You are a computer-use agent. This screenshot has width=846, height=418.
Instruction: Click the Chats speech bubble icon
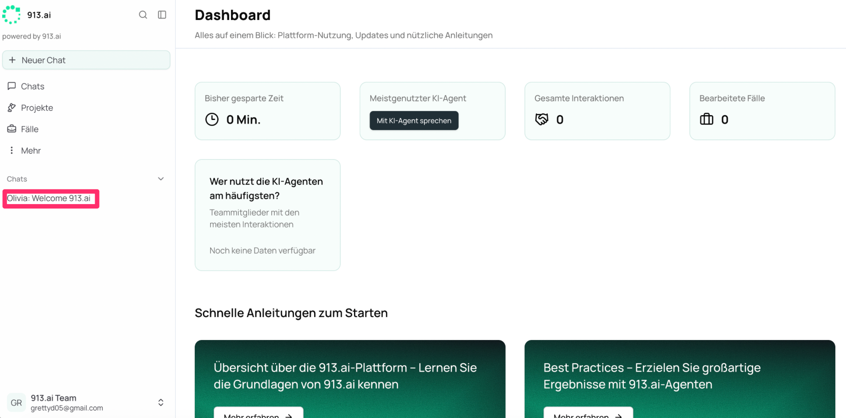(x=12, y=86)
